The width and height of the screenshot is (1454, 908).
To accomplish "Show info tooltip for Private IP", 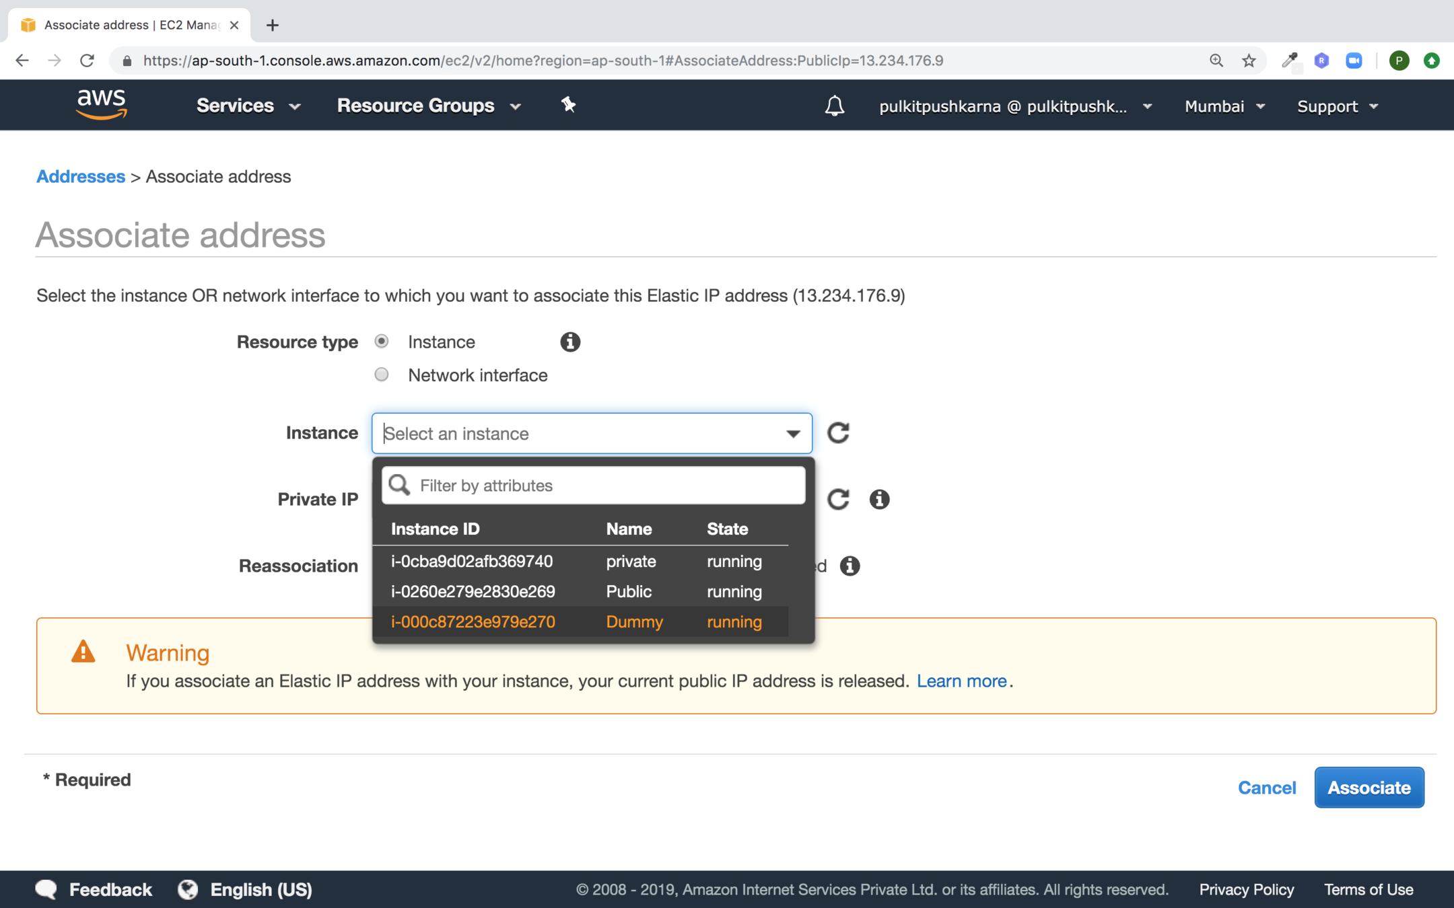I will [x=879, y=499].
